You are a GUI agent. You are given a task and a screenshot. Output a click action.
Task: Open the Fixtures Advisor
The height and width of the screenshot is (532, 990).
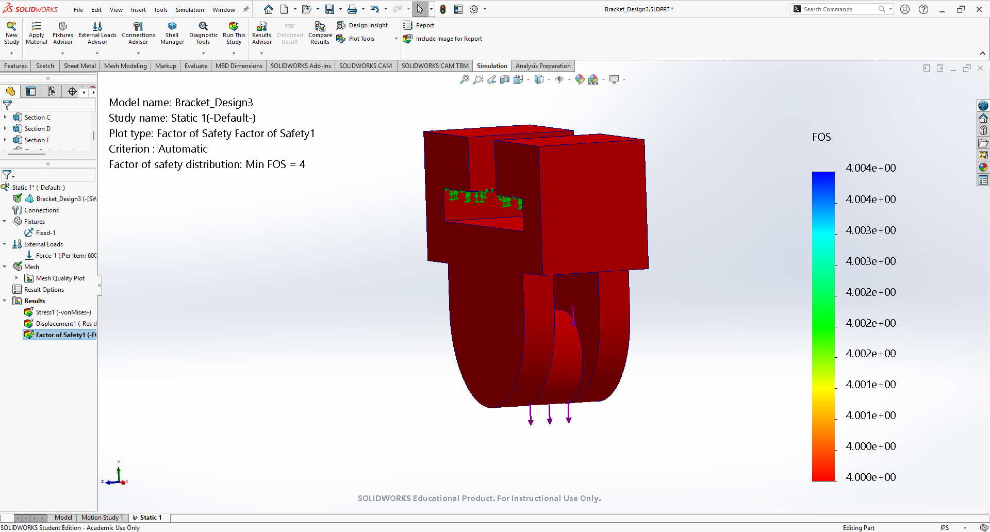tap(63, 34)
